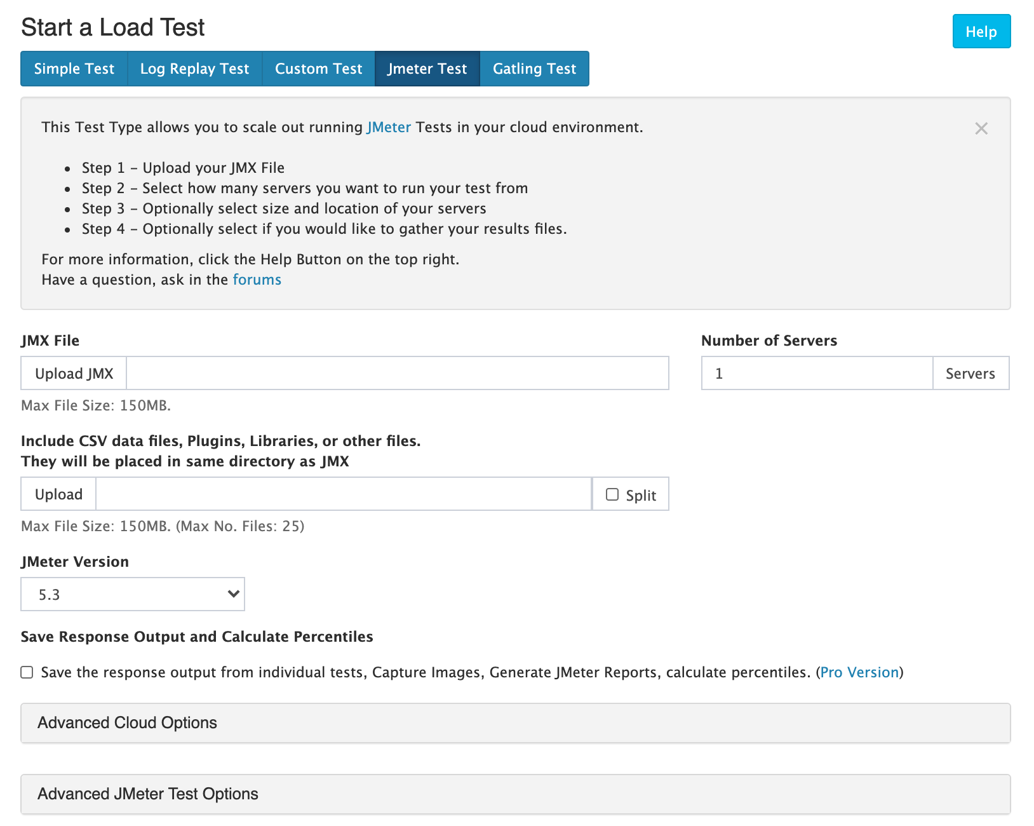The image size is (1034, 826).
Task: Click the 'Step 4' results files instruction
Action: coord(325,229)
